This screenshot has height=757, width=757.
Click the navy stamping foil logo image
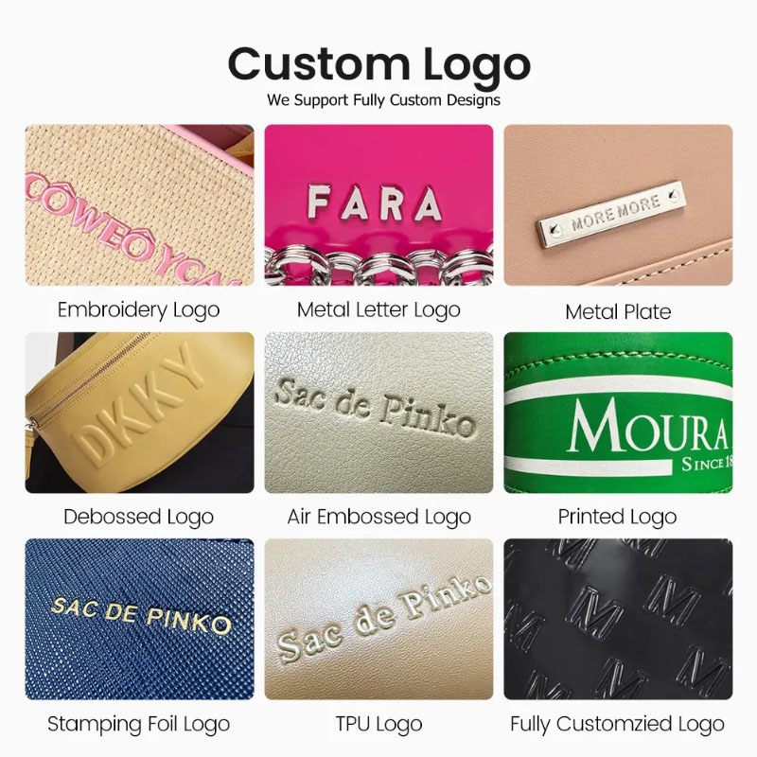tap(139, 620)
